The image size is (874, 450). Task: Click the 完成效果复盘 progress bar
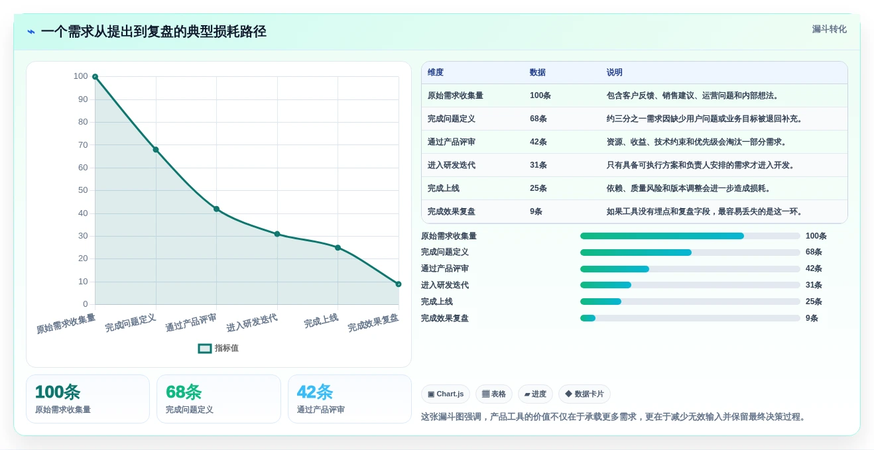tap(690, 318)
